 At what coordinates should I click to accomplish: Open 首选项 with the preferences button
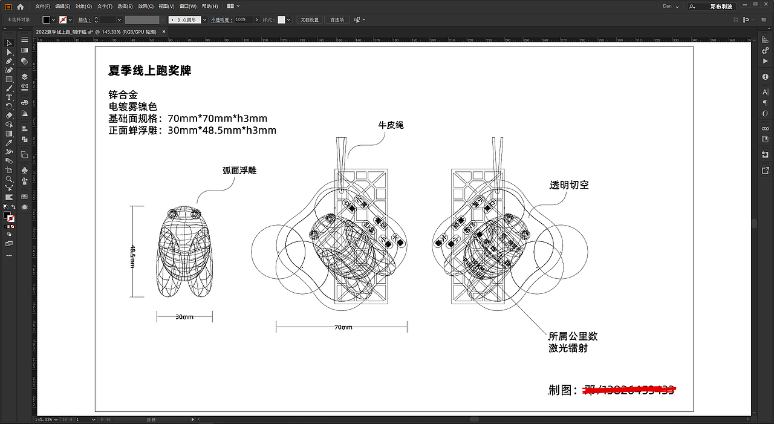(336, 19)
